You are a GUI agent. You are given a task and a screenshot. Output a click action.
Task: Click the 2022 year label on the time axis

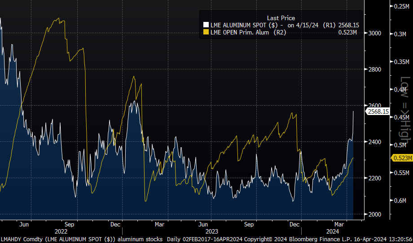click(x=61, y=231)
